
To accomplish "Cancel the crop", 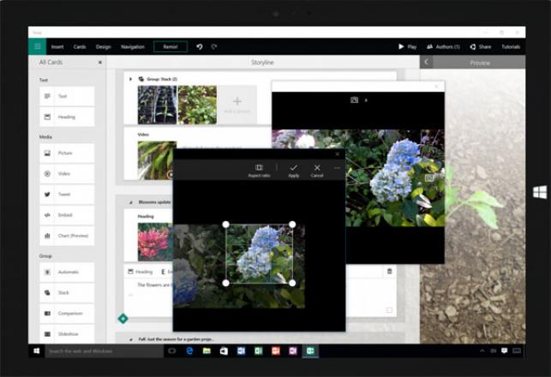I will (x=317, y=171).
